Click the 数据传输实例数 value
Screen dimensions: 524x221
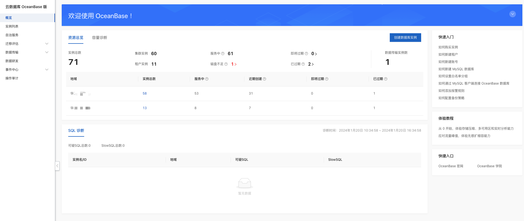click(388, 62)
